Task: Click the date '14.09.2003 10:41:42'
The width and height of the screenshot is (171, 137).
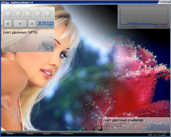Action: pos(115,124)
